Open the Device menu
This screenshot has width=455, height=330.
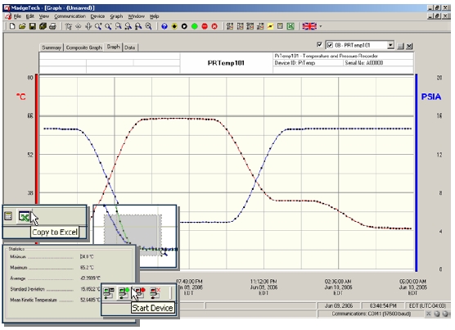tap(97, 16)
